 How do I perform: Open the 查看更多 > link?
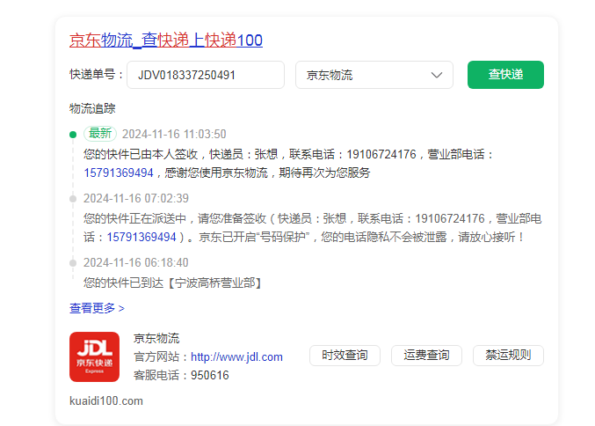(x=97, y=308)
